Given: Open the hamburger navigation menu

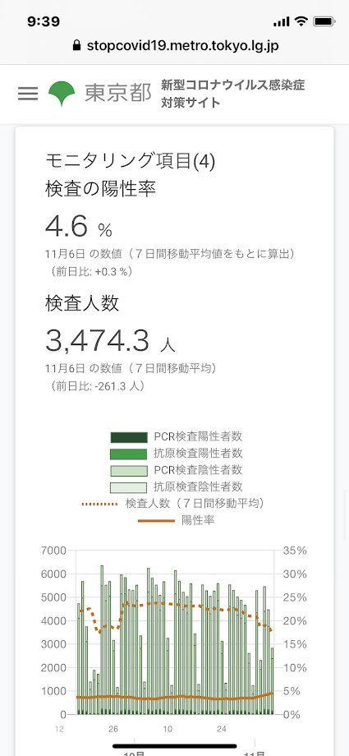Looking at the screenshot, I should (28, 94).
